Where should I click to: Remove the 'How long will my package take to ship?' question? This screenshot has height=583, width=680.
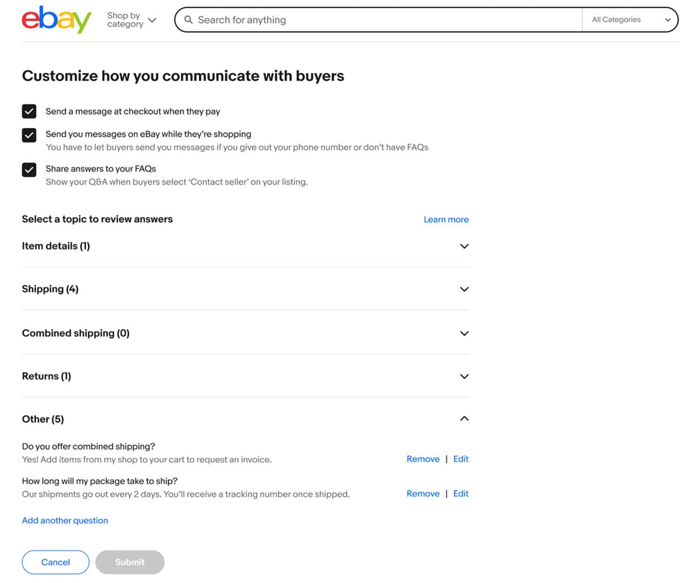pyautogui.click(x=423, y=493)
